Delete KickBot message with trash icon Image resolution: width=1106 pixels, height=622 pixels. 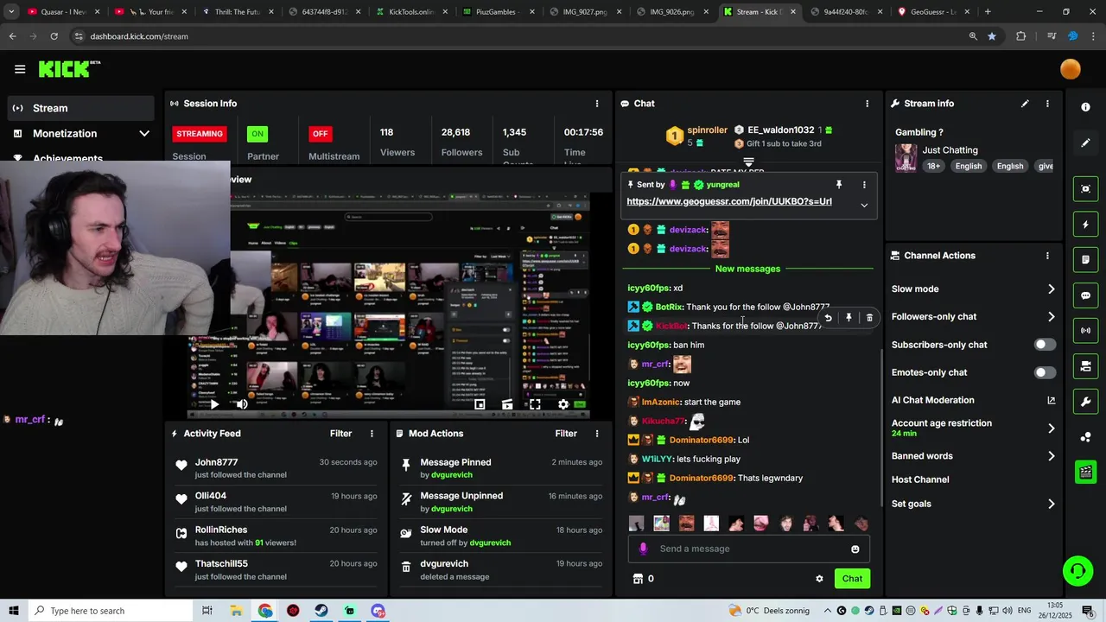(x=869, y=318)
